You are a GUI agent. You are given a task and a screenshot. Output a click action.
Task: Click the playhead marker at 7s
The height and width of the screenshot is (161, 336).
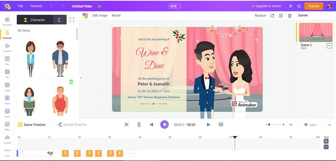(x=235, y=137)
